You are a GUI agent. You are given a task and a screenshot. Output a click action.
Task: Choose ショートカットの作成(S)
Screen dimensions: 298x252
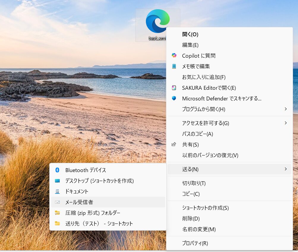click(229, 208)
